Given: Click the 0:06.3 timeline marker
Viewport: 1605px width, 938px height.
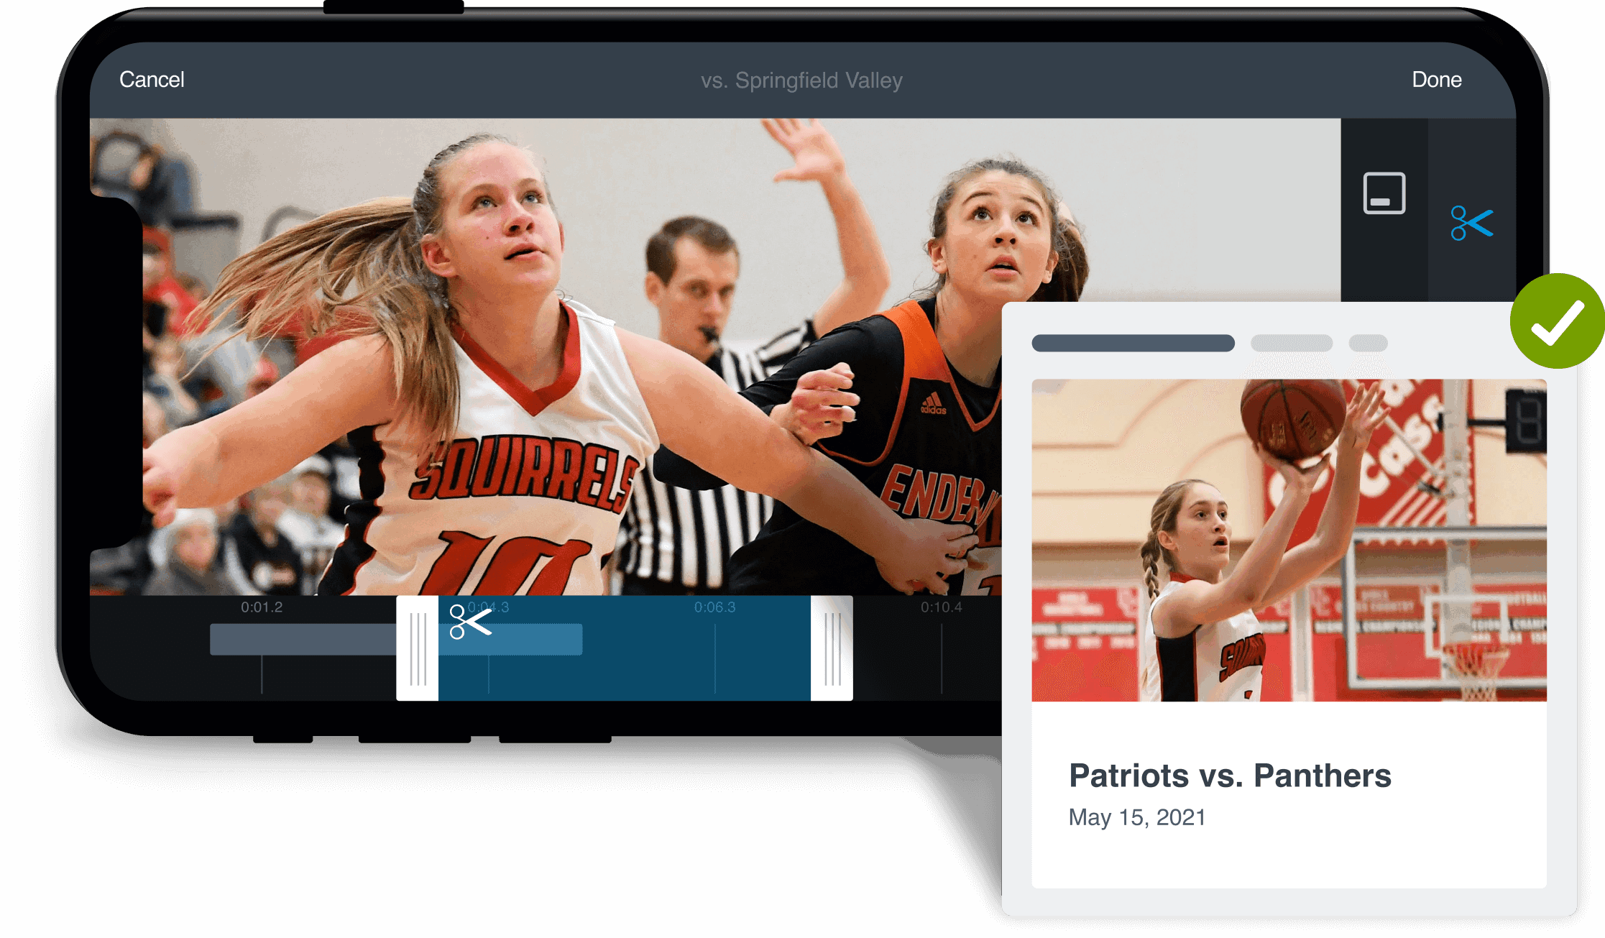Looking at the screenshot, I should coord(714,607).
